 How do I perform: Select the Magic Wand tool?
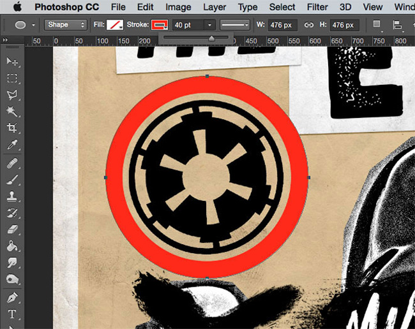pyautogui.click(x=12, y=112)
